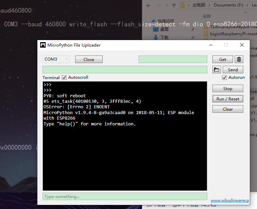Select the 下载 downloads quick access icon
This screenshot has height=209, width=257.
pos(156,37)
